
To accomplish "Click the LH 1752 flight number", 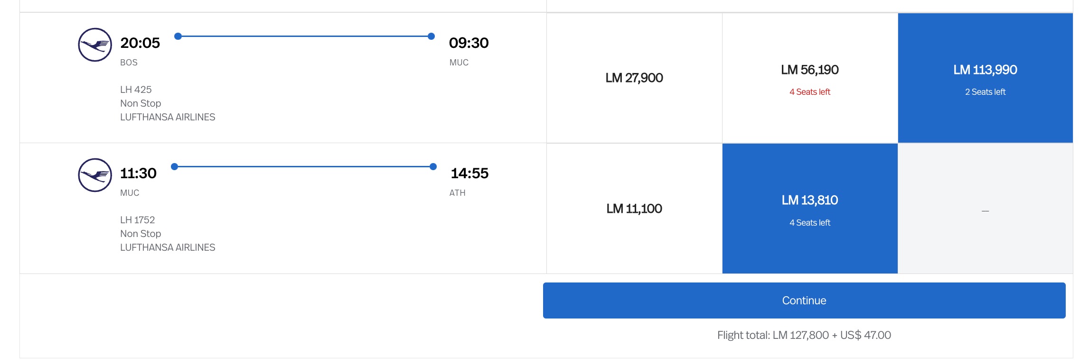I will tap(138, 220).
